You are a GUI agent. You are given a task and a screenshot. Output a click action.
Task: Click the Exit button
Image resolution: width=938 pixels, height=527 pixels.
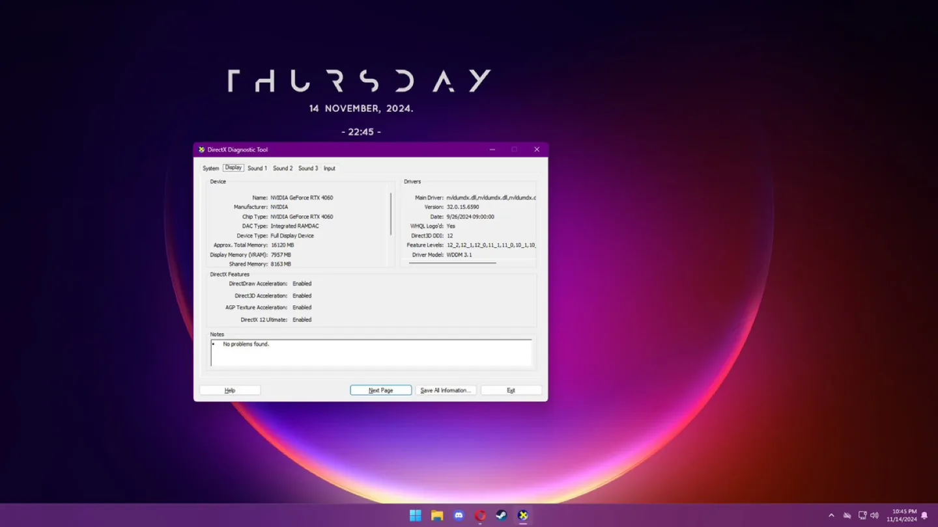pos(511,390)
